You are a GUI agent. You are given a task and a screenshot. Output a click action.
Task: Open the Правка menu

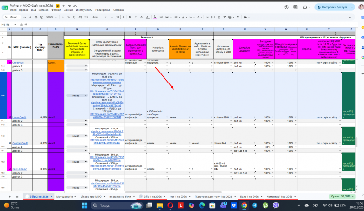click(x=23, y=10)
